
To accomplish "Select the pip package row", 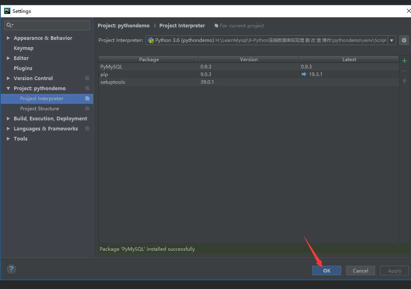I will tap(249, 74).
